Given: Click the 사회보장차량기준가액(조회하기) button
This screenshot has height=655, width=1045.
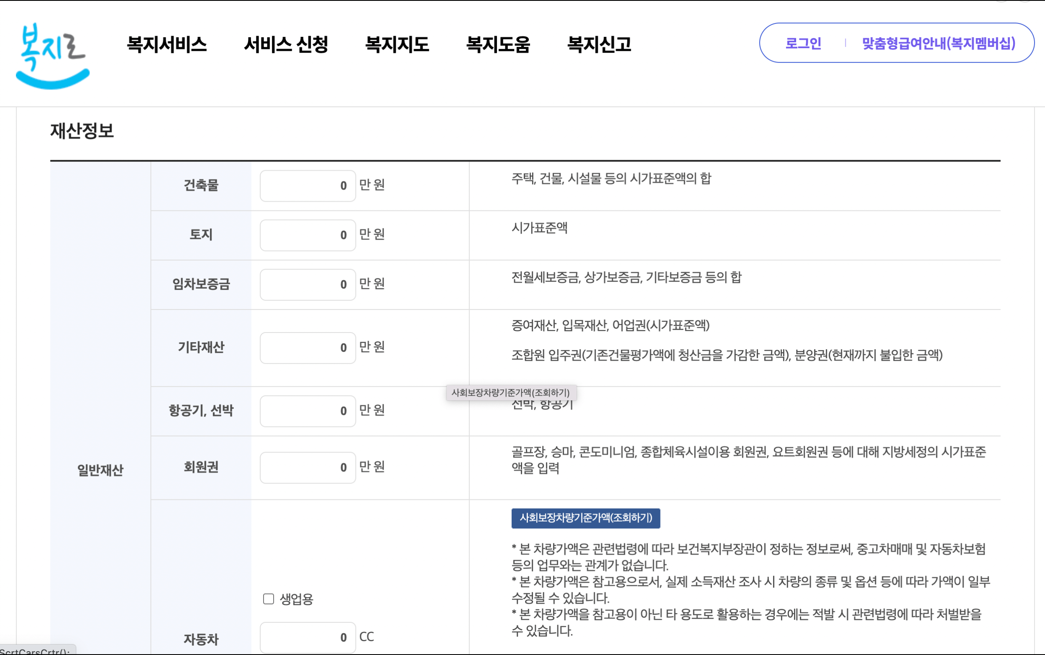Looking at the screenshot, I should pos(585,518).
